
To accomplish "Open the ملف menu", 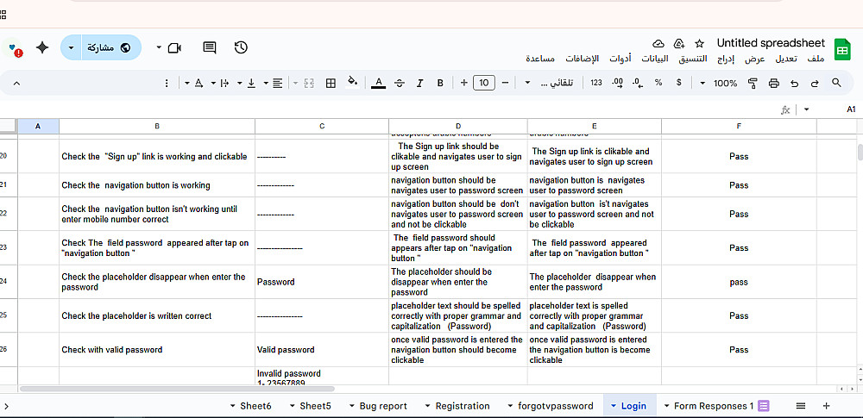I will click(816, 59).
